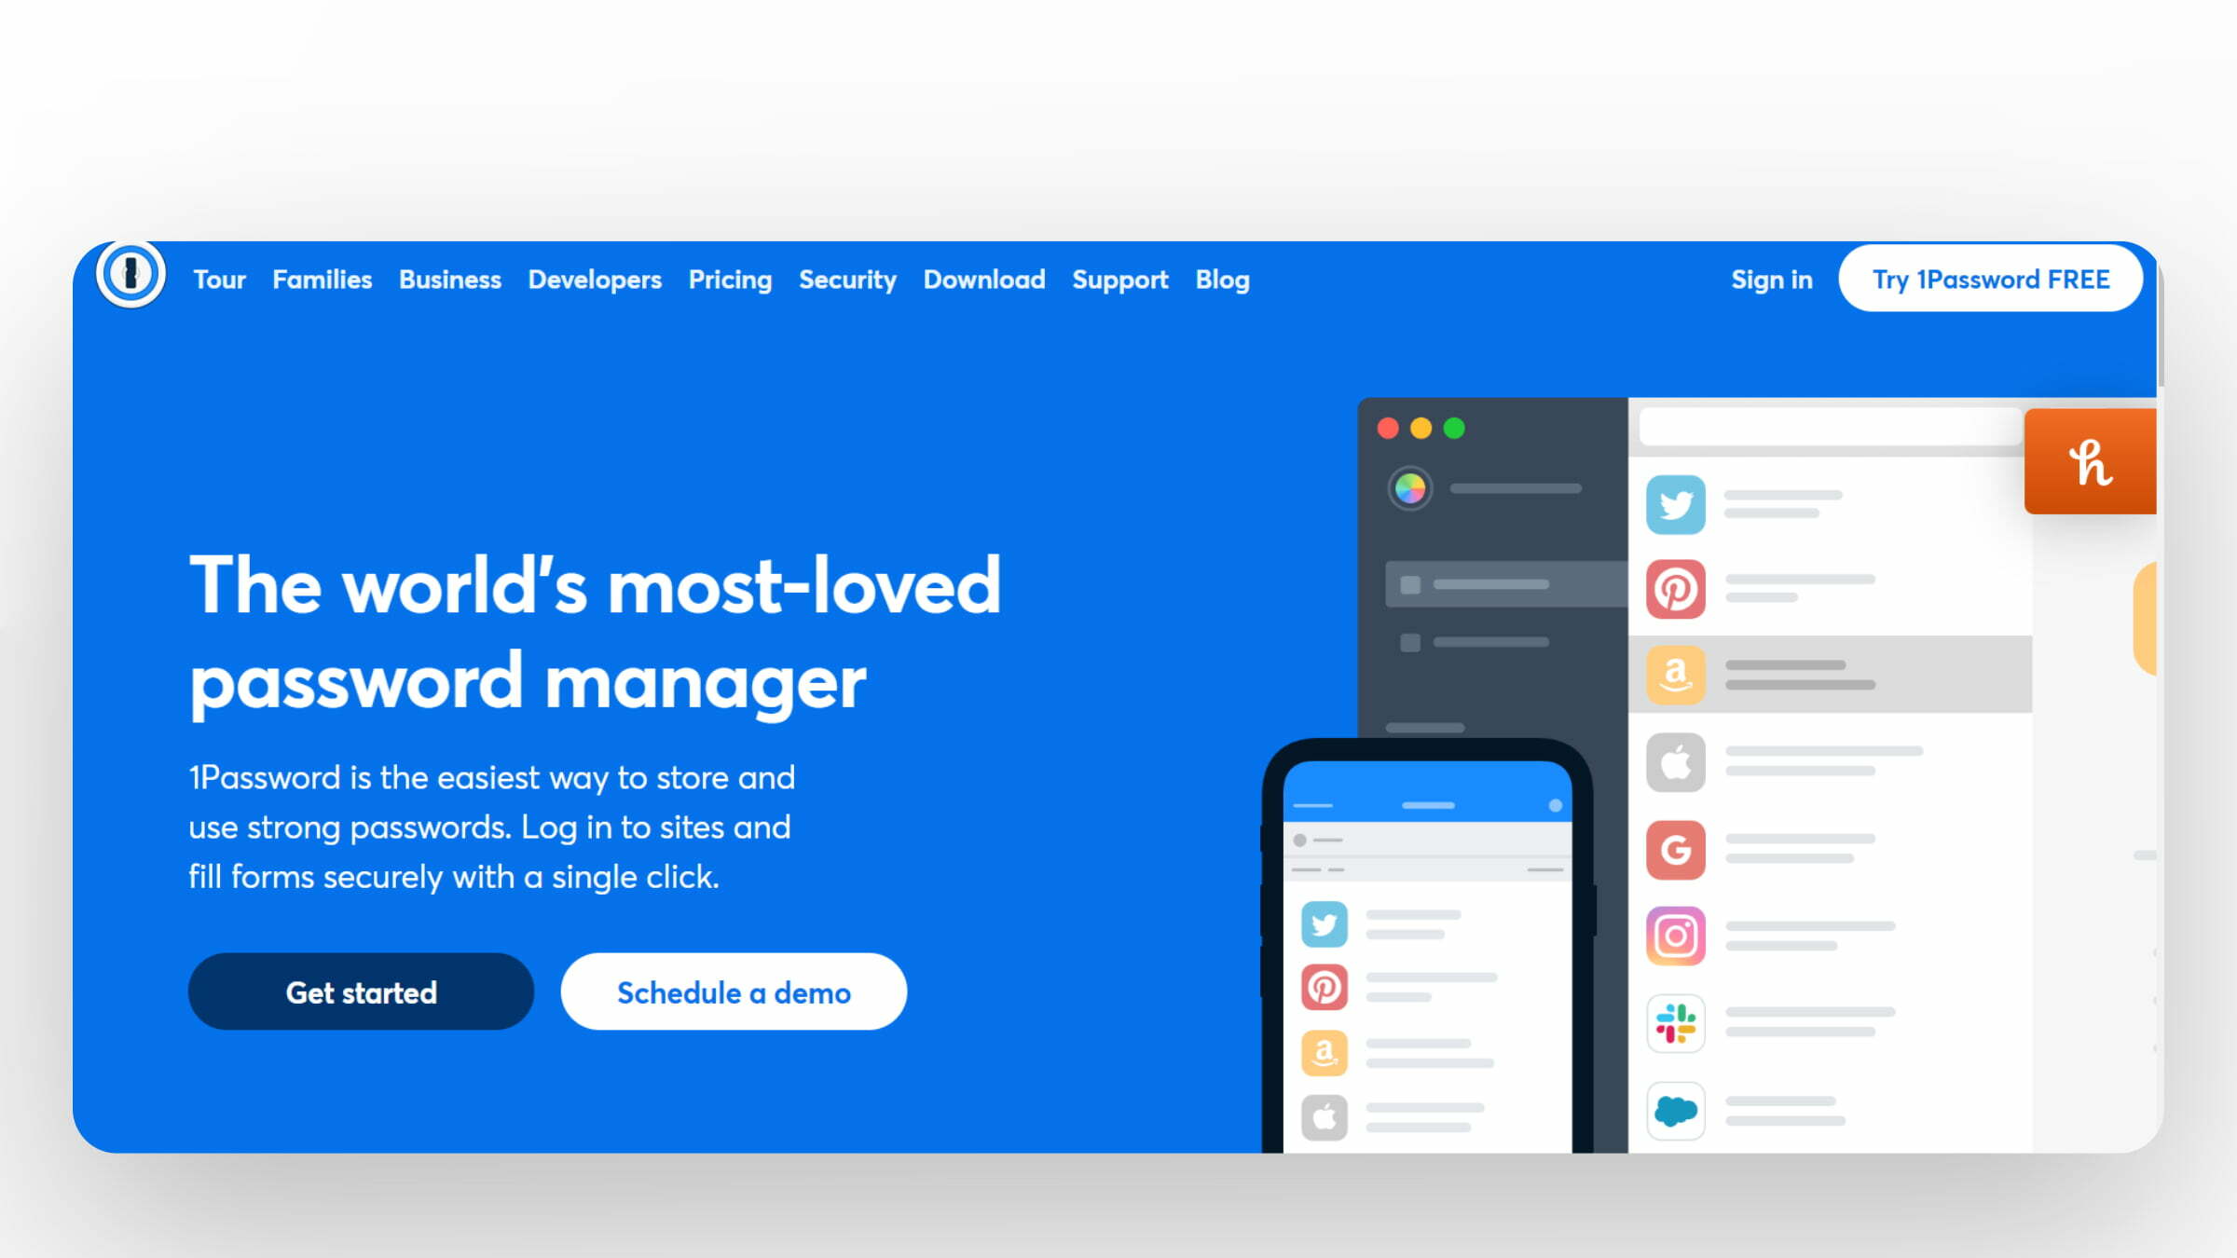Select the Pricing navigation tab
This screenshot has width=2237, height=1258.
coord(730,278)
